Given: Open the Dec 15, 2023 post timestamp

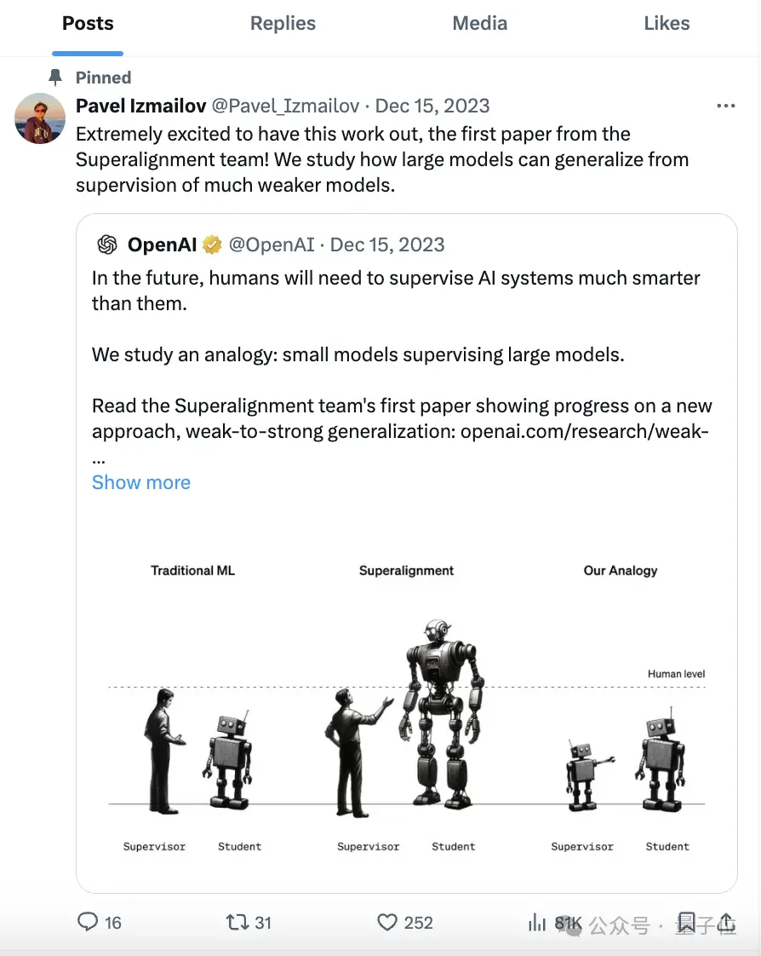Looking at the screenshot, I should pos(432,107).
